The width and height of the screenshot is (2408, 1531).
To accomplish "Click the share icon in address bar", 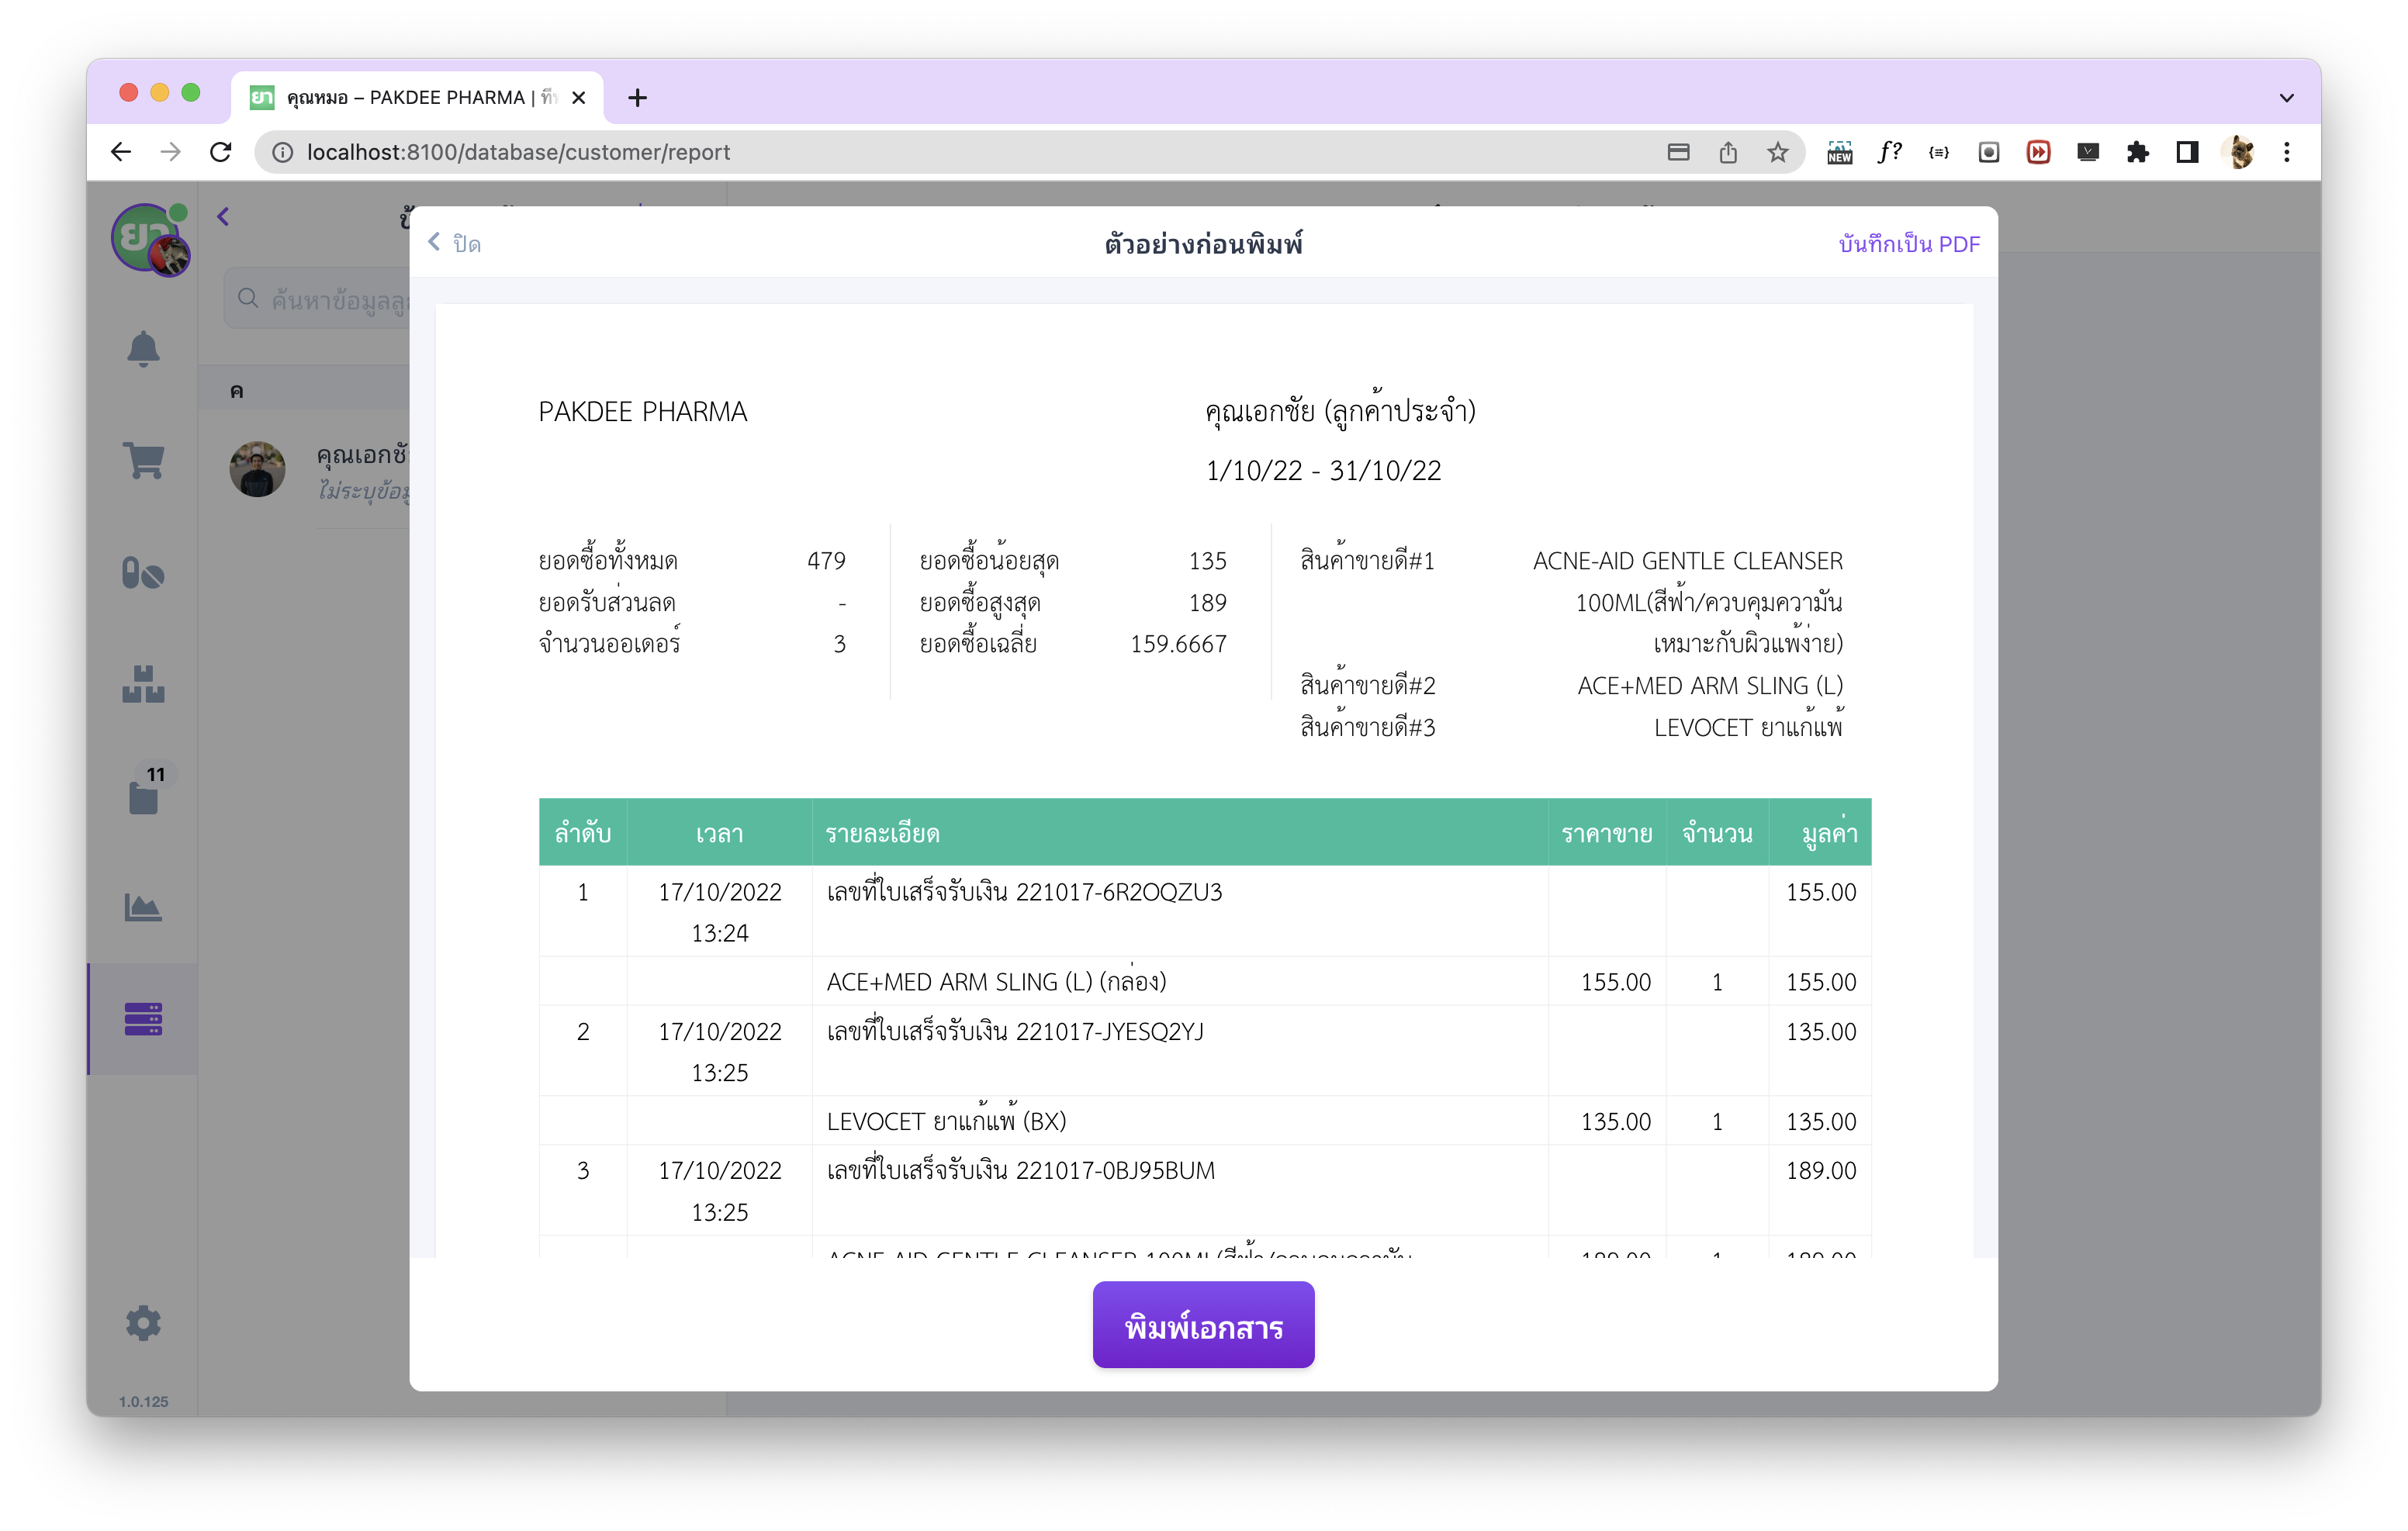I will (1728, 152).
